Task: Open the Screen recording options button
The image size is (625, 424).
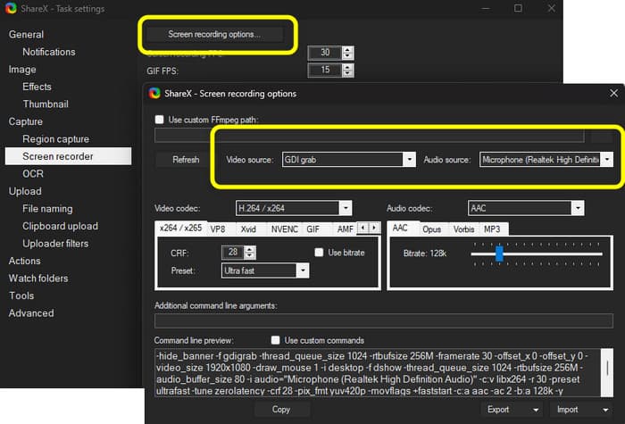Action: 214,34
